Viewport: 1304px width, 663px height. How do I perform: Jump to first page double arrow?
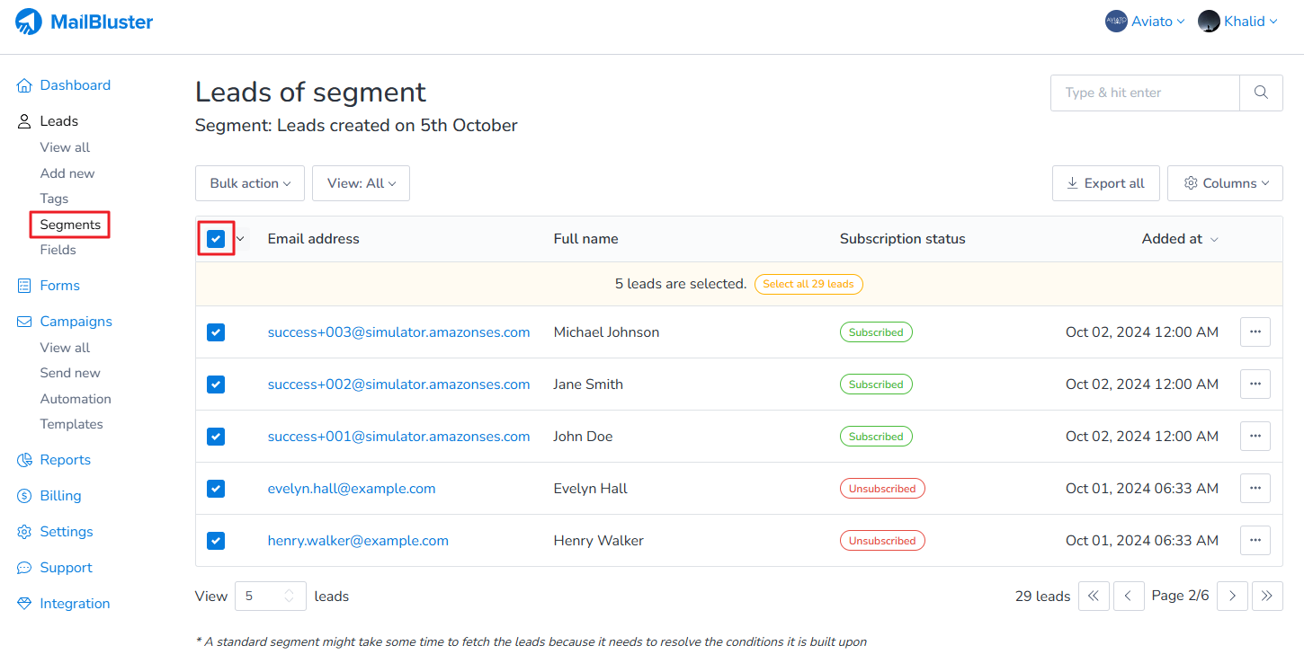coord(1094,597)
